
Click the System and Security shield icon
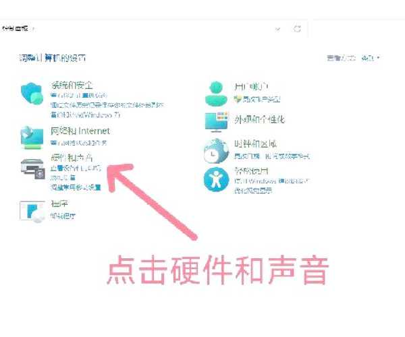coord(32,94)
